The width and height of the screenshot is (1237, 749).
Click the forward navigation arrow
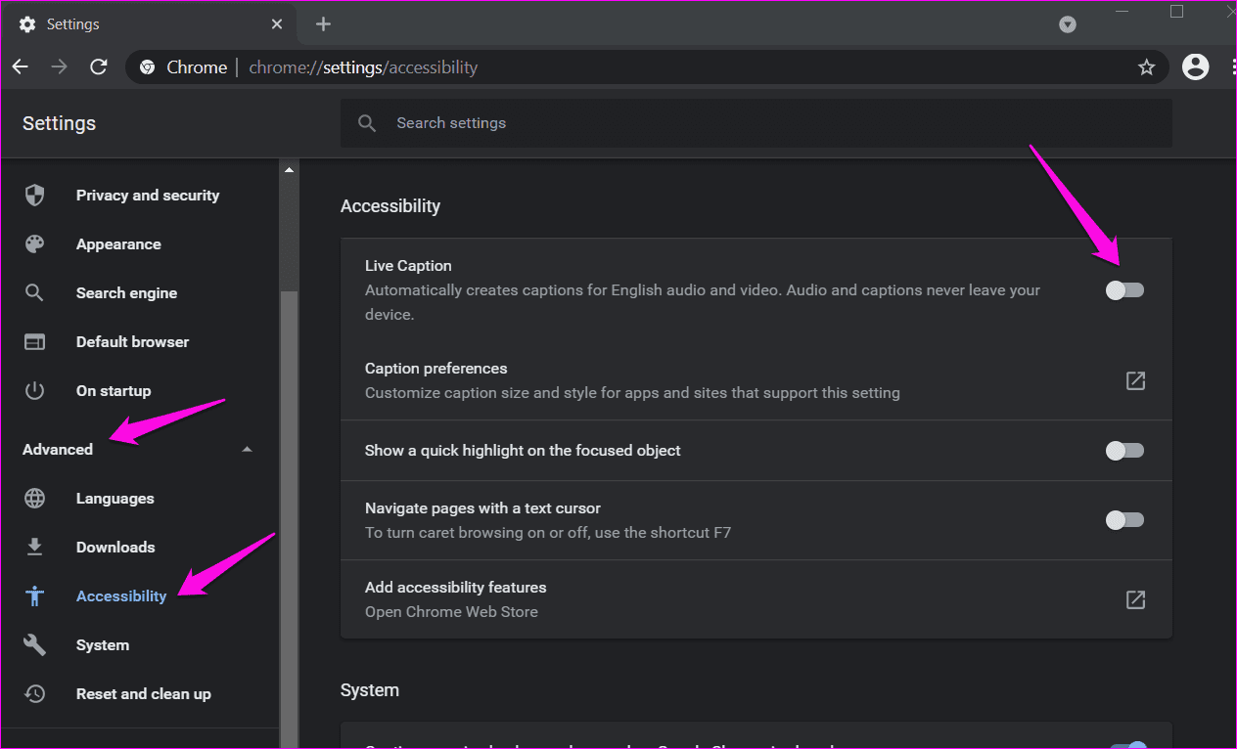click(59, 66)
